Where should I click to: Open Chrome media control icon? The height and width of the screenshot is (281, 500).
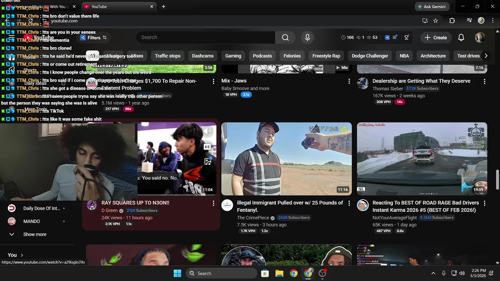[470, 21]
